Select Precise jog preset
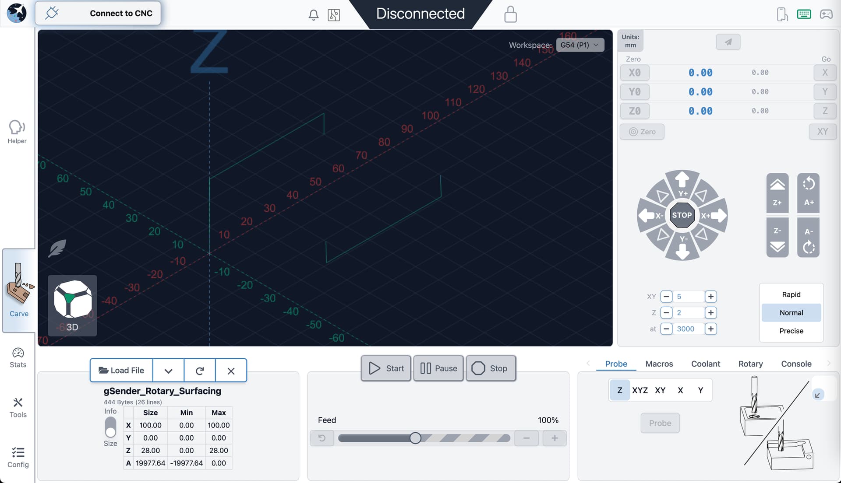The height and width of the screenshot is (483, 841). tap(791, 331)
